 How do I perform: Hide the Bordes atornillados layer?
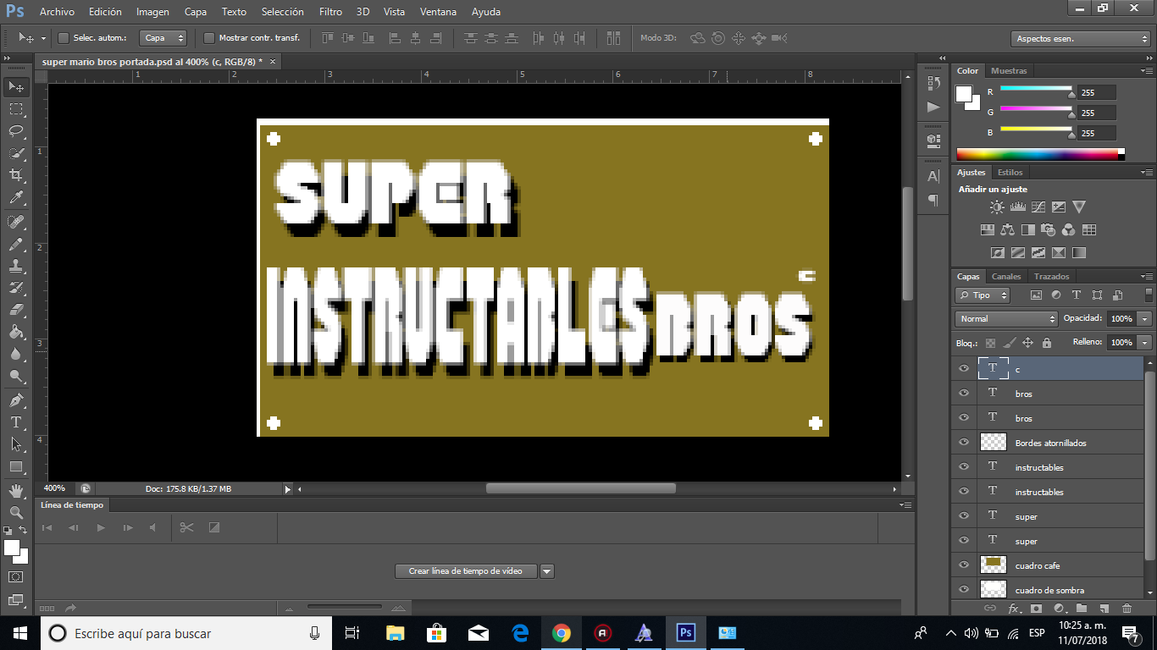coord(963,443)
